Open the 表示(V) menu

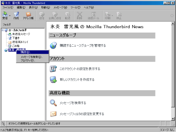coord(33,7)
